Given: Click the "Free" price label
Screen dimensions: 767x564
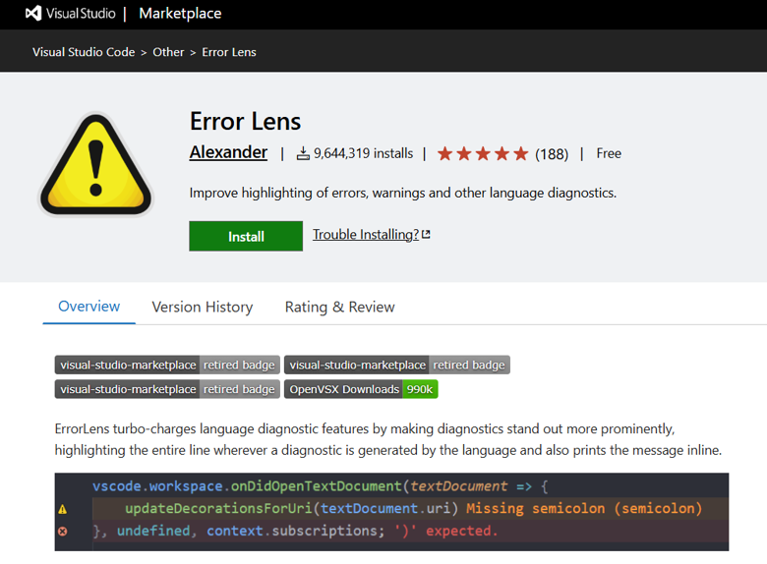Looking at the screenshot, I should tap(609, 153).
